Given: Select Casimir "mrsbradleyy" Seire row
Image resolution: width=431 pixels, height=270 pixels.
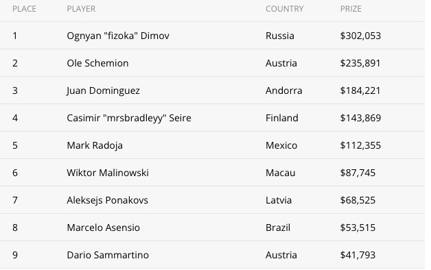Looking at the screenshot, I should [212, 118].
